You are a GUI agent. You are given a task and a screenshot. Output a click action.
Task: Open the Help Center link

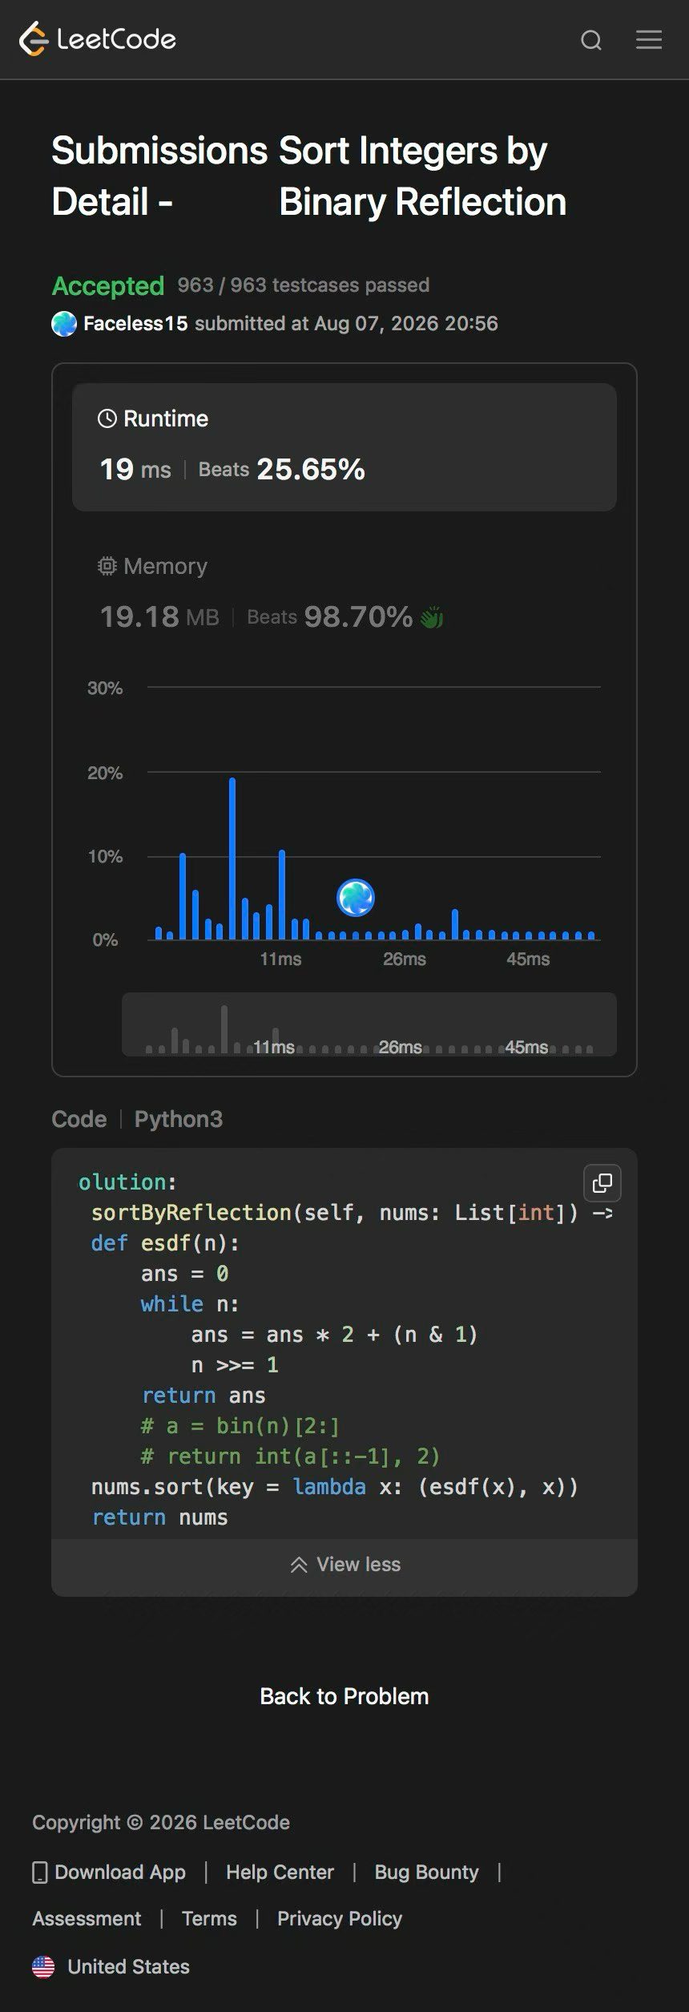(280, 1872)
